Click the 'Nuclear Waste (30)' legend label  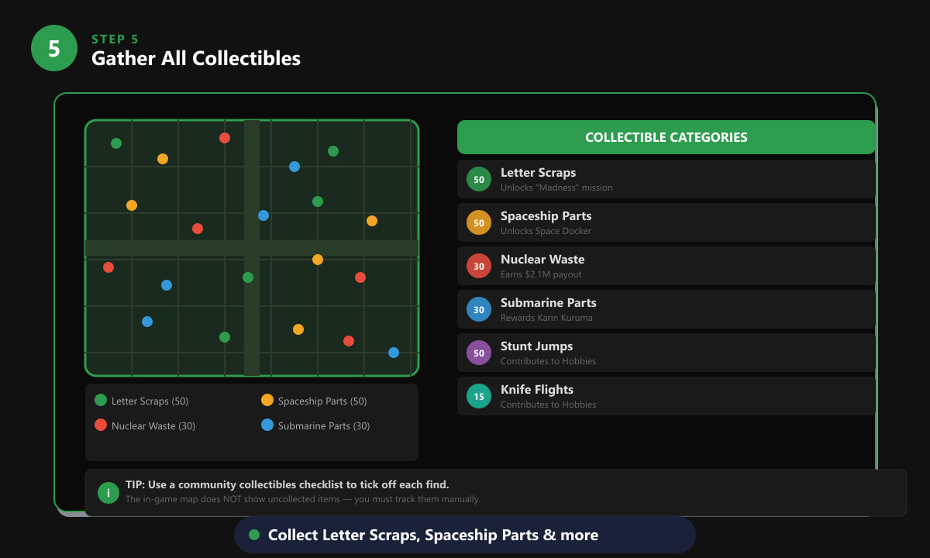(x=153, y=426)
